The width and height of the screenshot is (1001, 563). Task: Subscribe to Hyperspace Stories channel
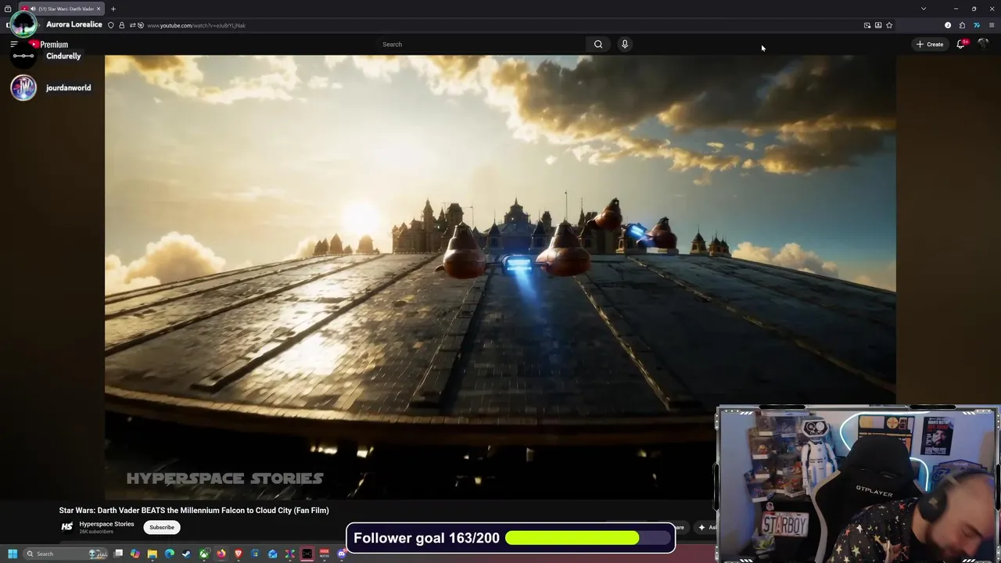(162, 527)
